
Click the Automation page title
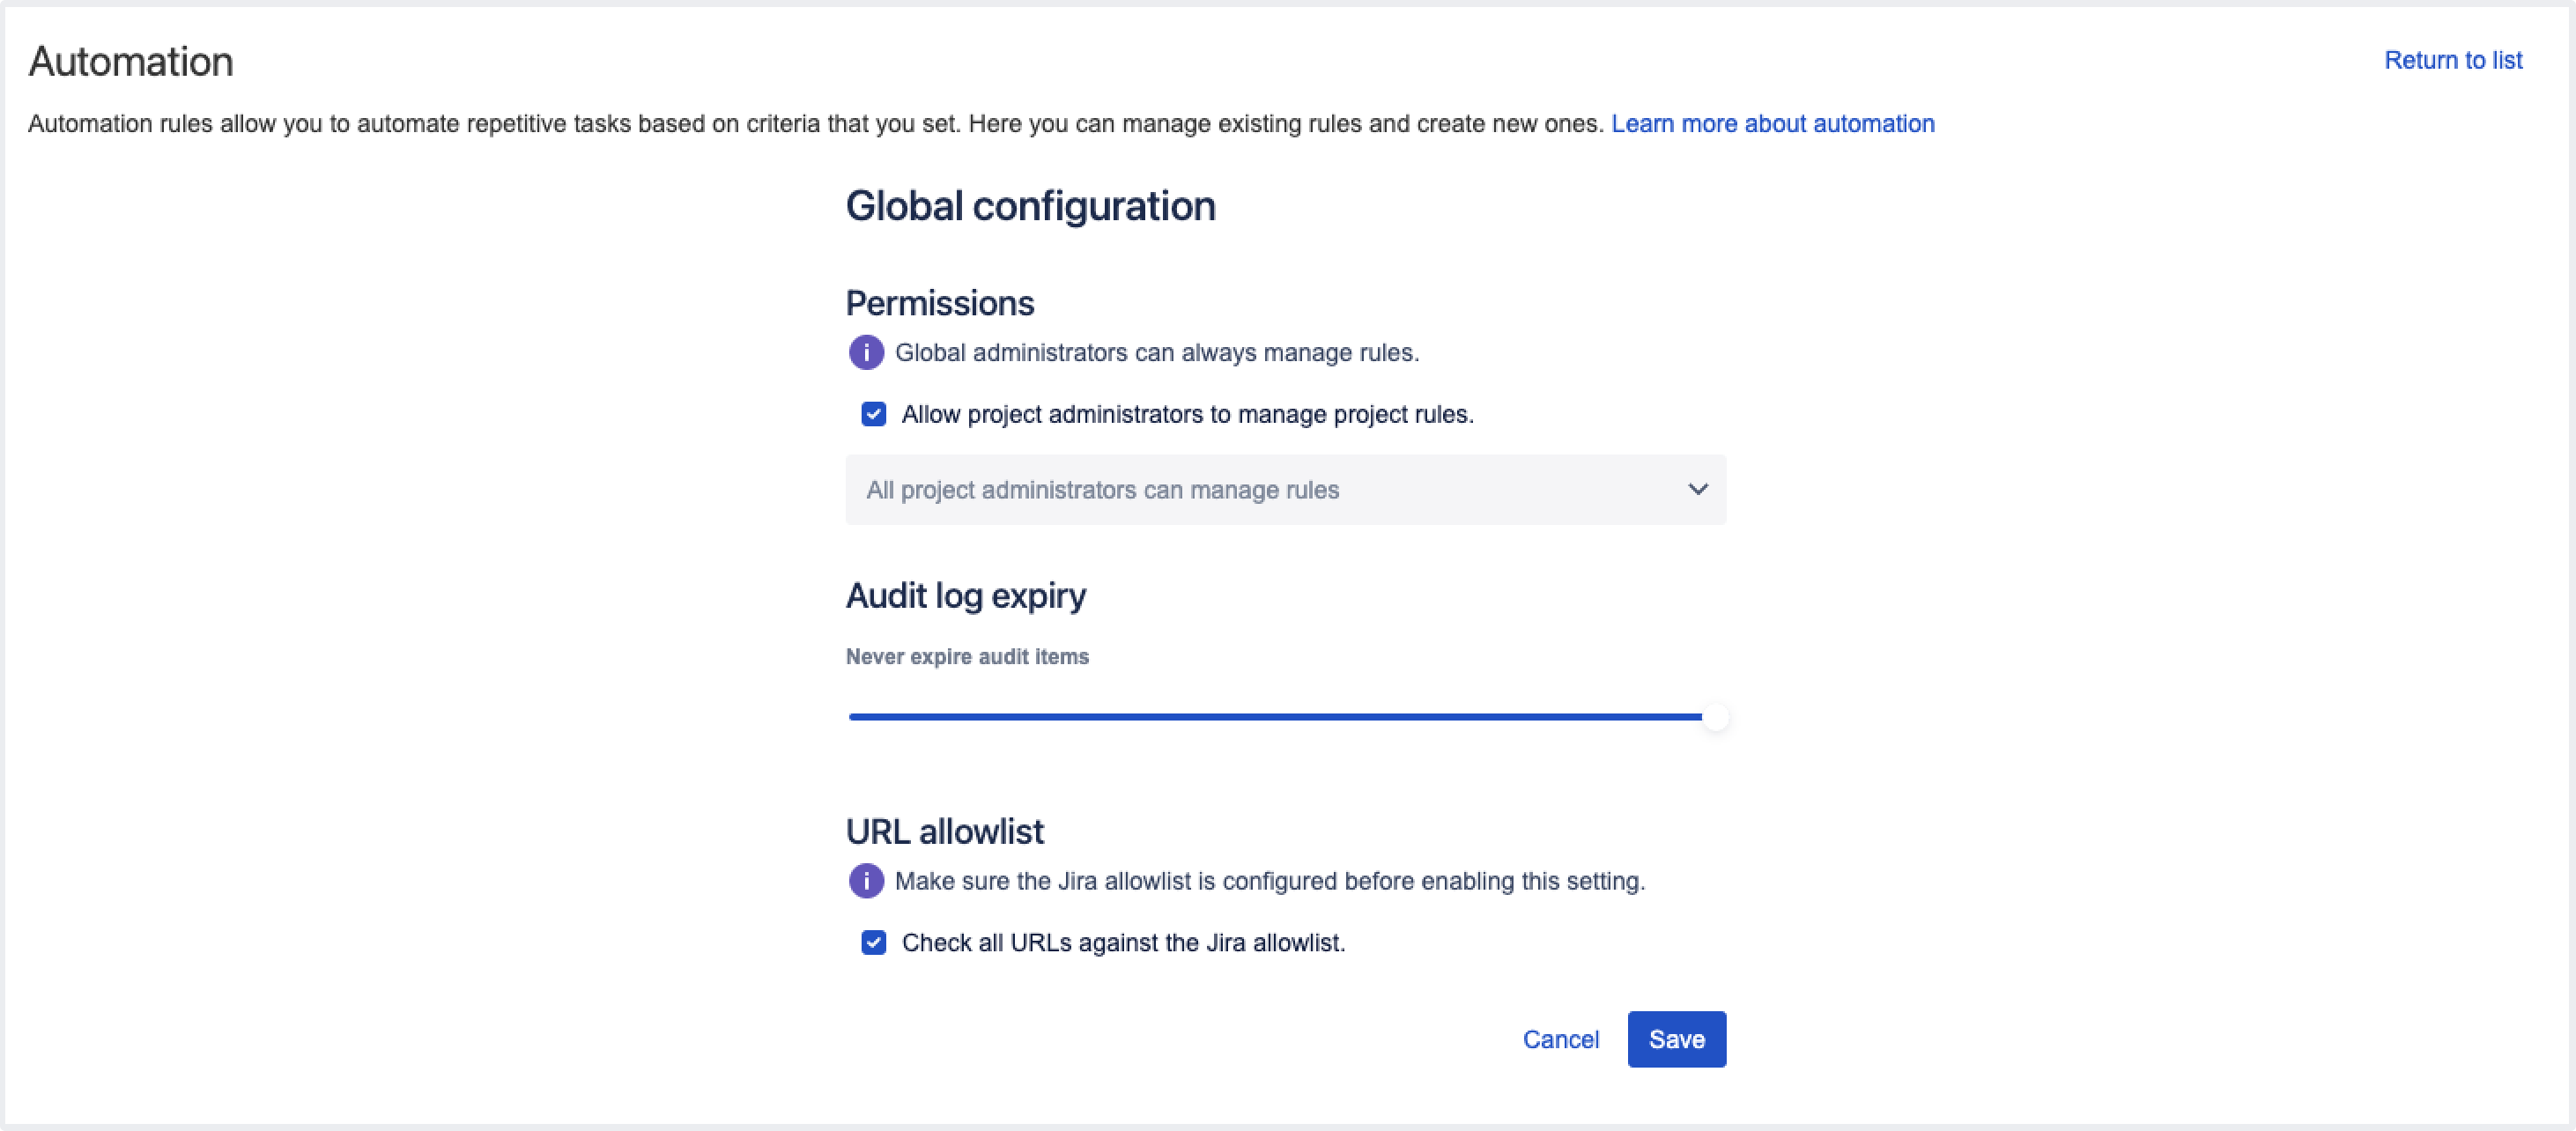[x=131, y=61]
